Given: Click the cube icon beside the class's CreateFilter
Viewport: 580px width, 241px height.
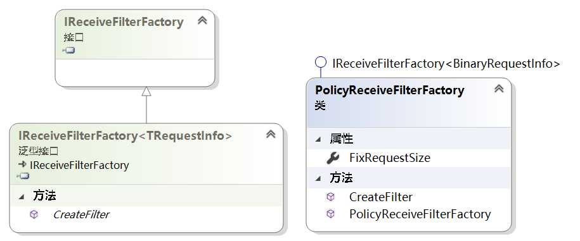Looking at the screenshot, I should (x=331, y=197).
